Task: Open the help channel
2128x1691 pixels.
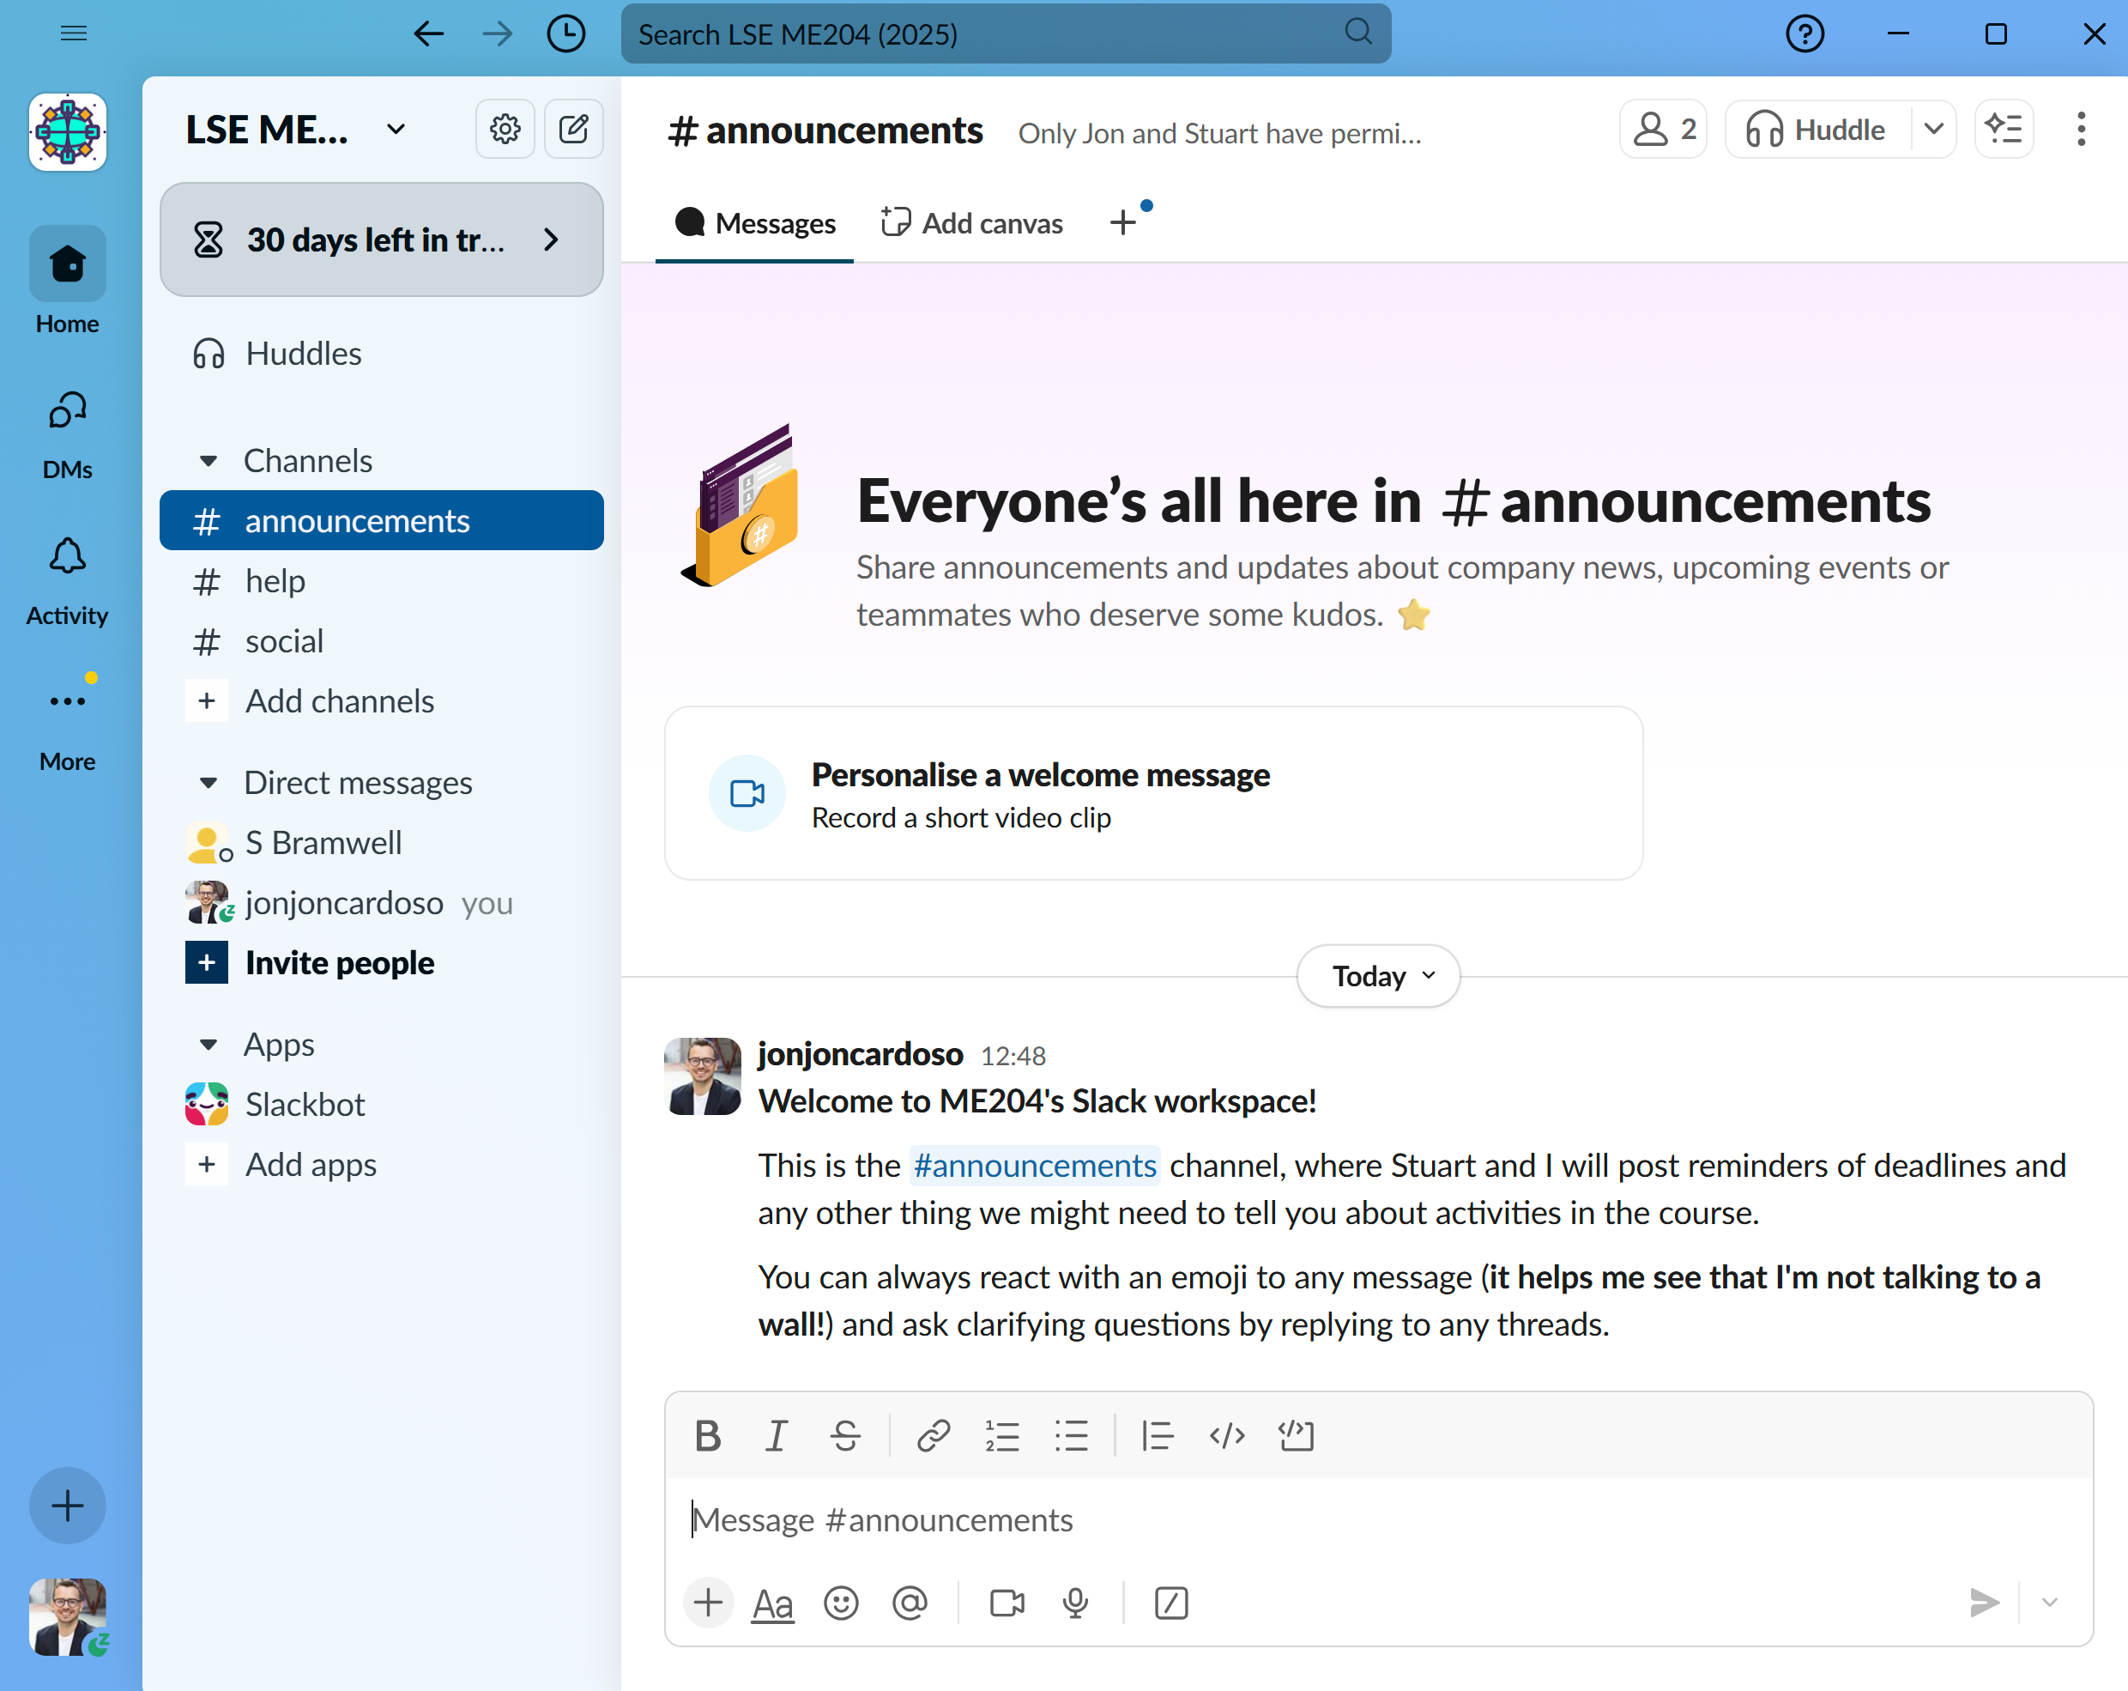Action: click(381, 580)
